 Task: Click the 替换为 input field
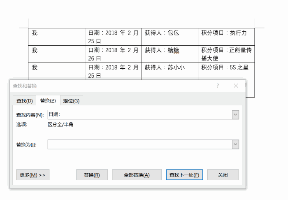[140, 144]
